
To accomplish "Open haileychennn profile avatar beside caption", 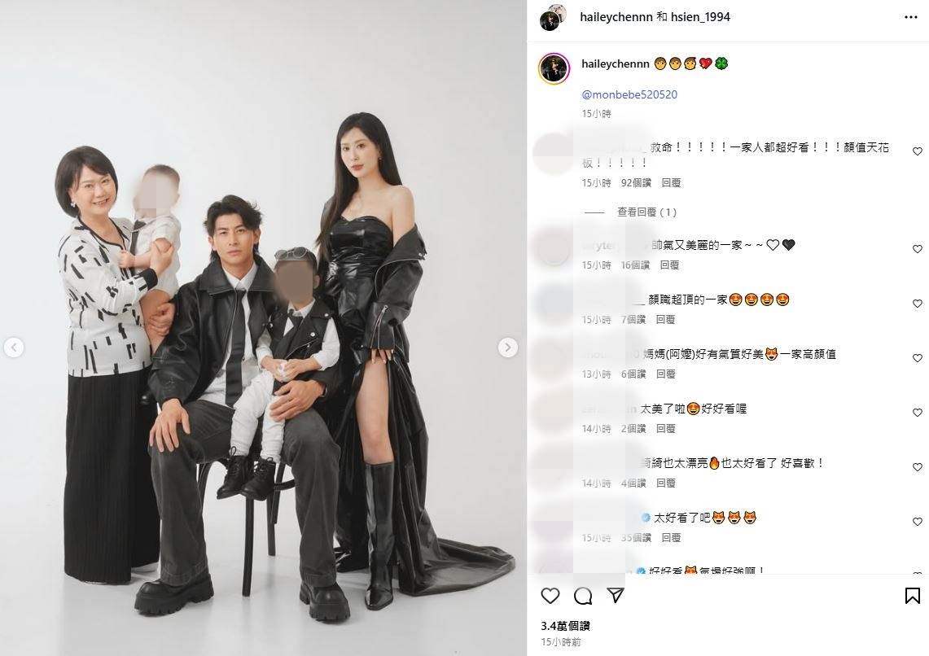I will point(554,68).
